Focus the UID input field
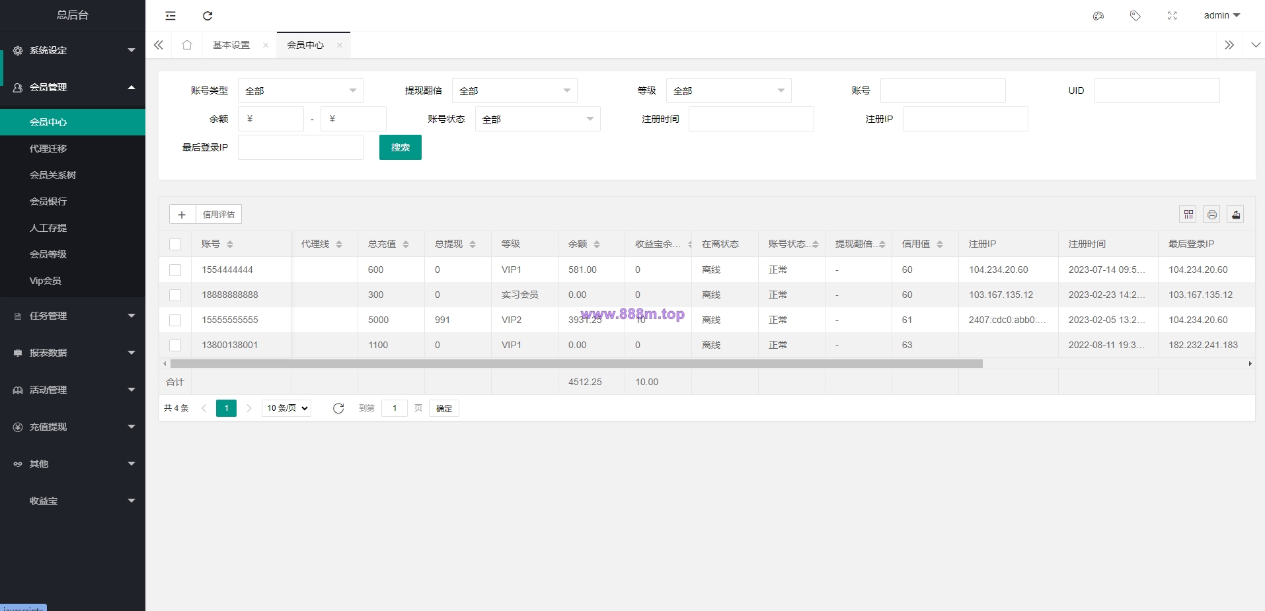This screenshot has height=611, width=1265. tap(1157, 90)
